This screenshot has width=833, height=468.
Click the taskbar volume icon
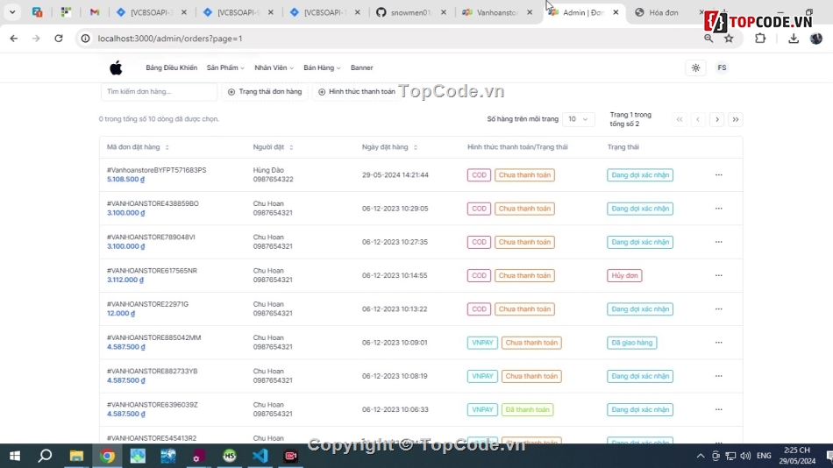745,456
